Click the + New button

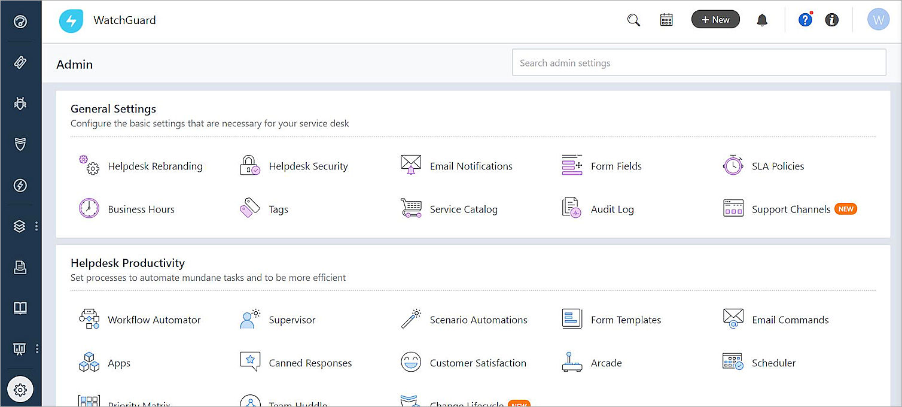click(715, 20)
